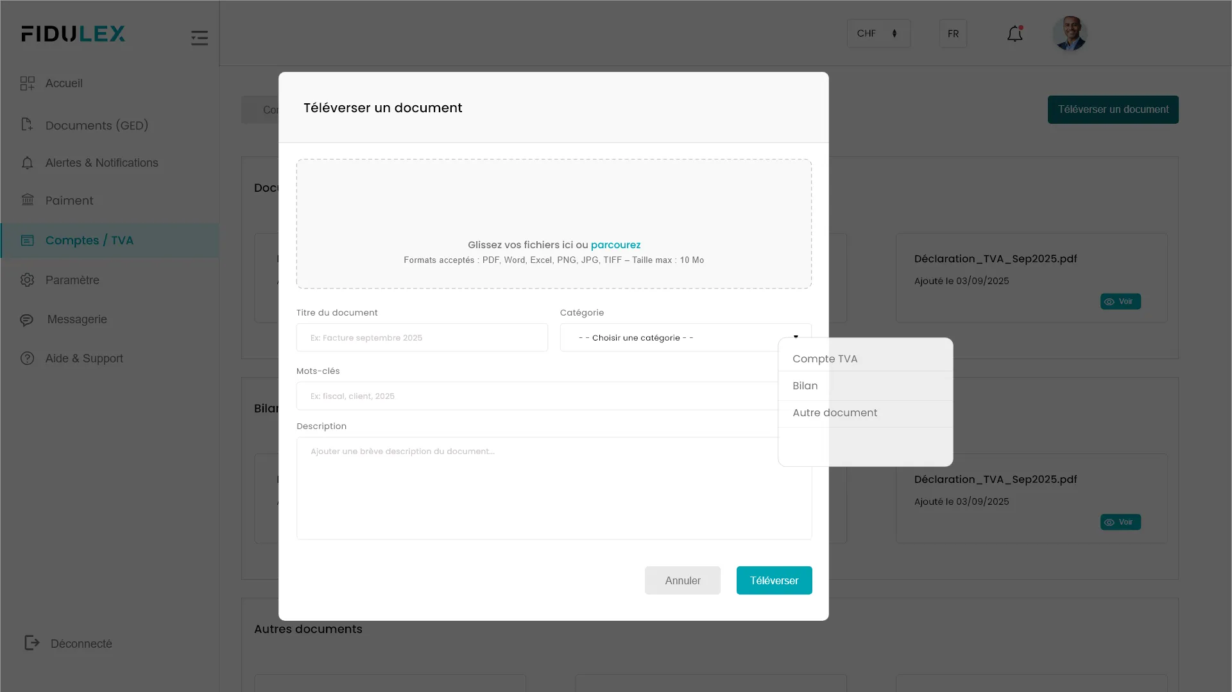Click the Déconnecté logout icon
This screenshot has width=1232, height=692.
pos(32,643)
